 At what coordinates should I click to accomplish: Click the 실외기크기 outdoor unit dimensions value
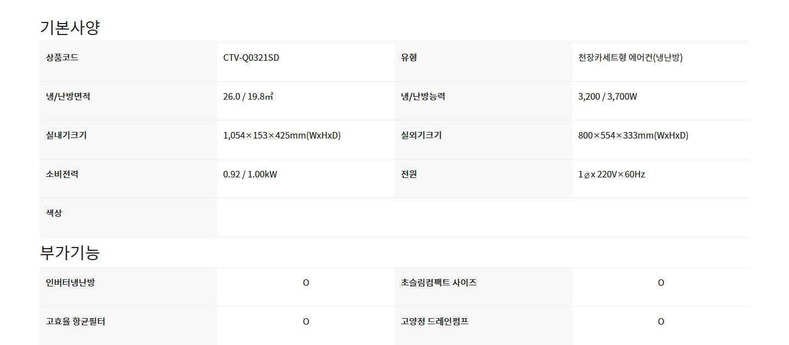pos(633,135)
